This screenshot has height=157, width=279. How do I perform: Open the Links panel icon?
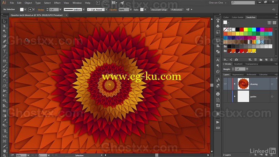(218, 128)
